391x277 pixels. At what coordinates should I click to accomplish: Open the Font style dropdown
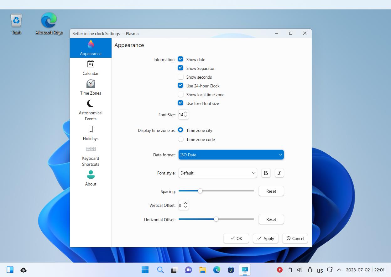coord(217,173)
